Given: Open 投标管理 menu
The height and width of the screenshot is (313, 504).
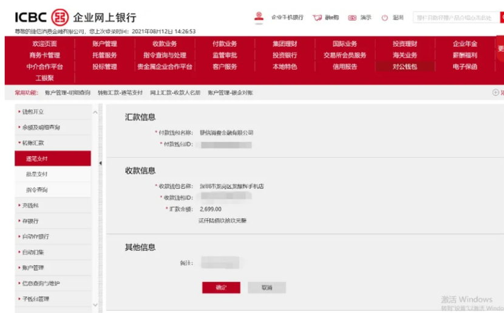Looking at the screenshot, I should click(x=104, y=67).
